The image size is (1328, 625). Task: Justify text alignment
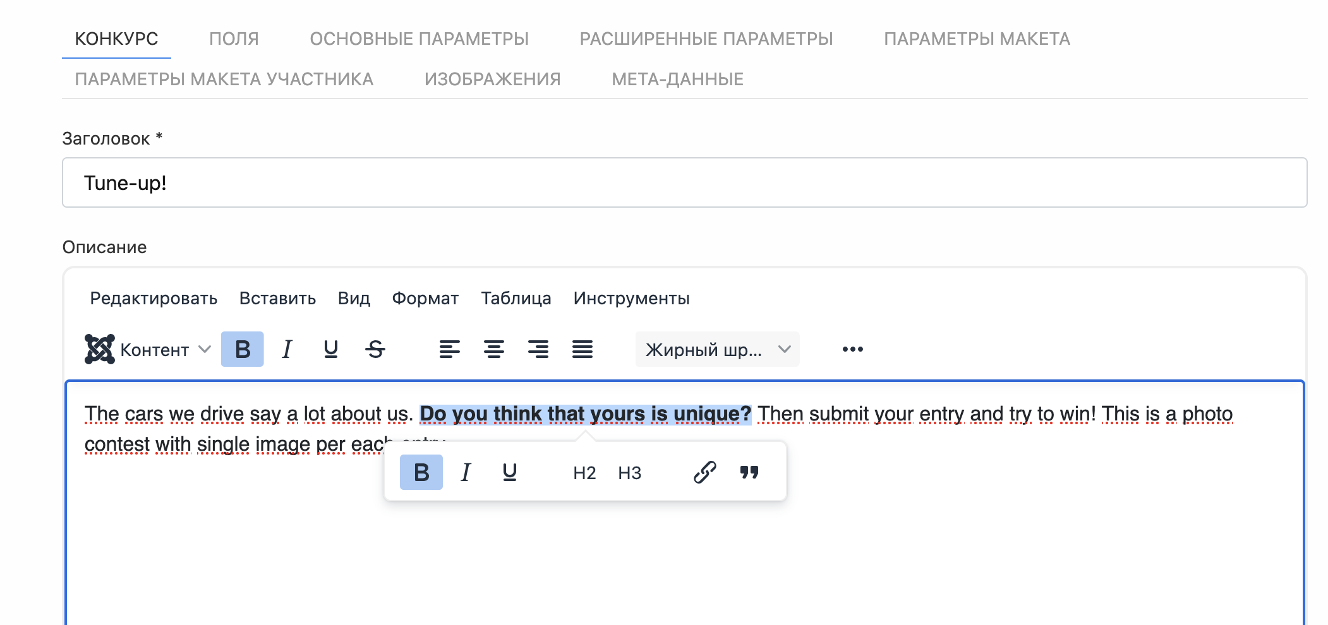(x=583, y=349)
